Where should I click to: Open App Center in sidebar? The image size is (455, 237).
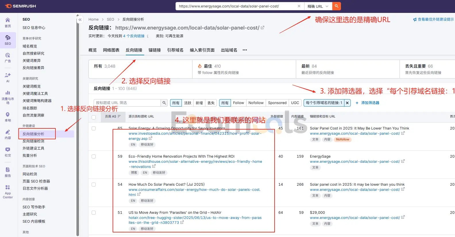tap(8, 191)
